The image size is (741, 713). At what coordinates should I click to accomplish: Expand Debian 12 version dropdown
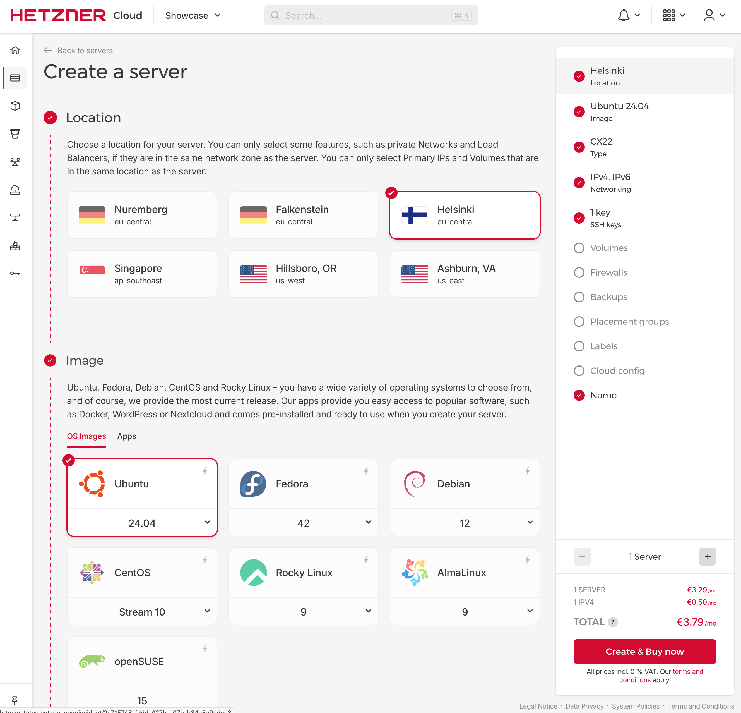[x=465, y=523]
